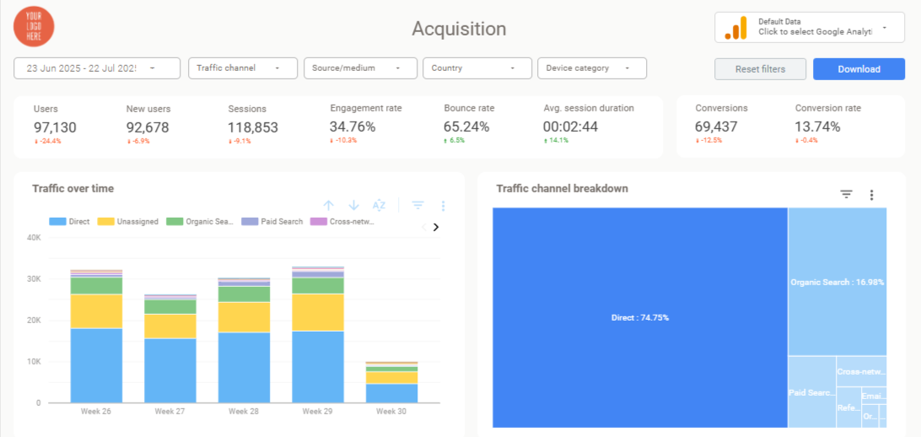This screenshot has height=437, width=921.
Task: Click the Paid Search treemap block
Action: coord(811,392)
